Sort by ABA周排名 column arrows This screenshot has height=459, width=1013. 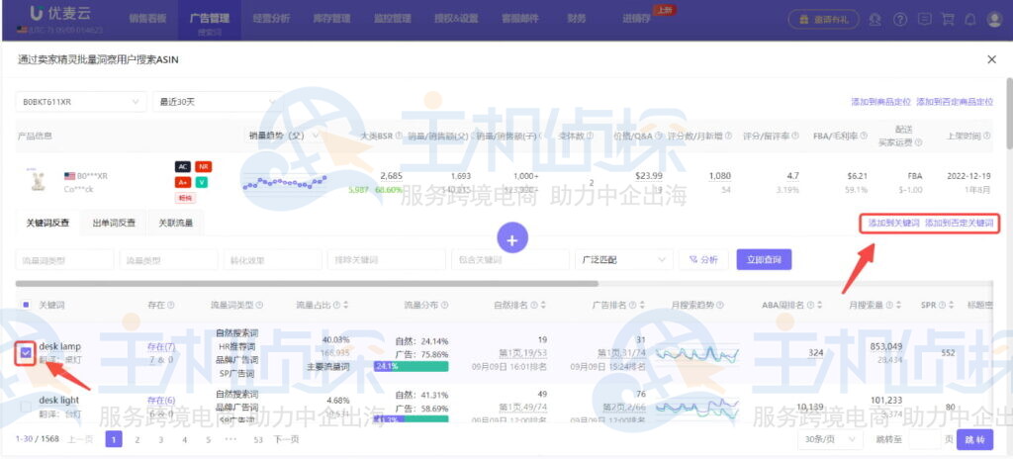[818, 305]
